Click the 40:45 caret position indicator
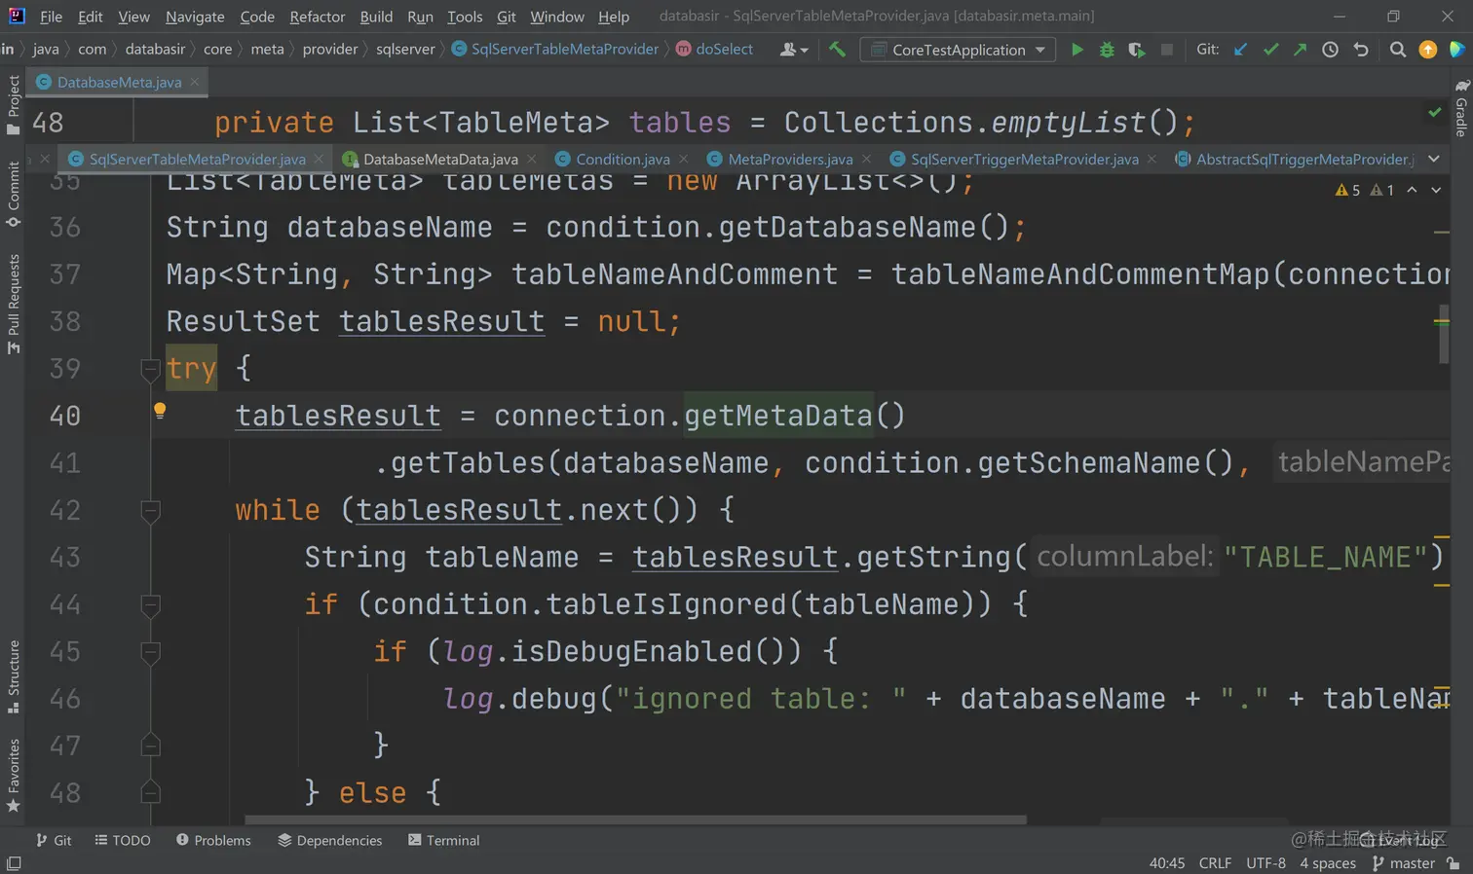The height and width of the screenshot is (874, 1473). pos(1167,863)
